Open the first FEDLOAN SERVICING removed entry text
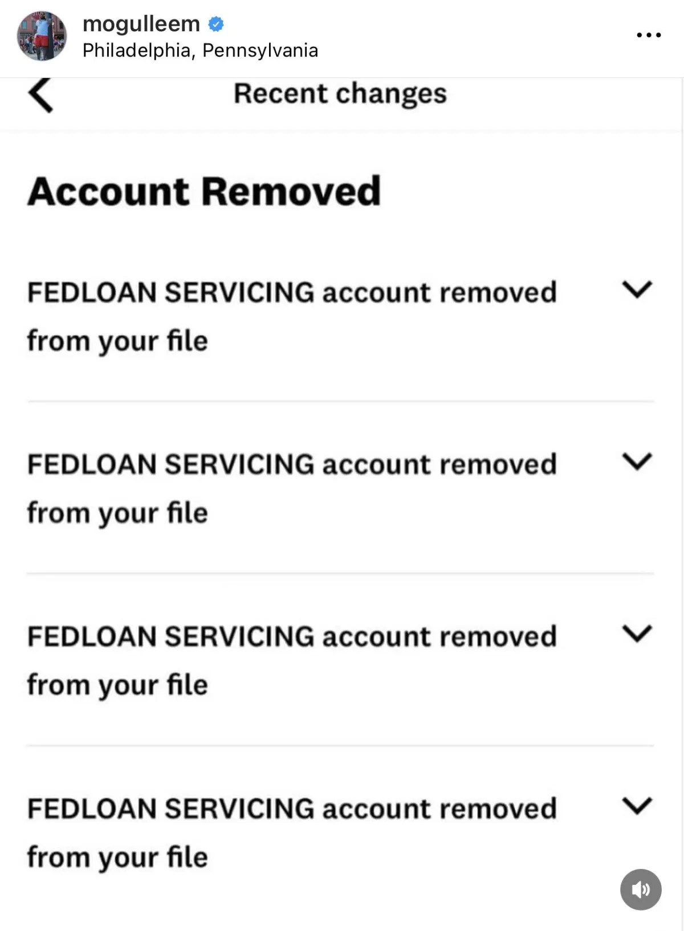The width and height of the screenshot is (684, 931). pyautogui.click(x=292, y=317)
